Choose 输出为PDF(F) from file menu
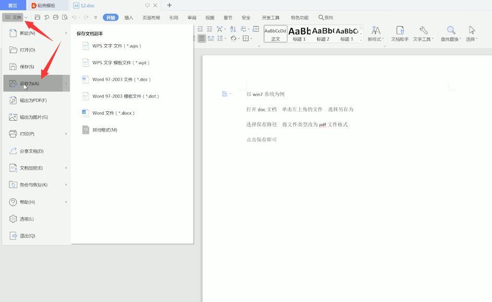The width and height of the screenshot is (492, 302). 36,100
